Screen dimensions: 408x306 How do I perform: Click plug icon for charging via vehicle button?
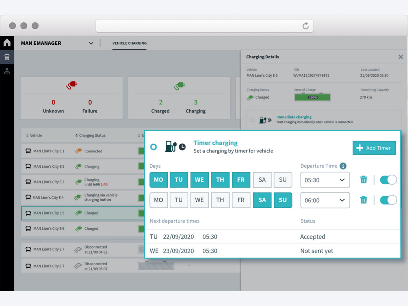[x=78, y=197]
